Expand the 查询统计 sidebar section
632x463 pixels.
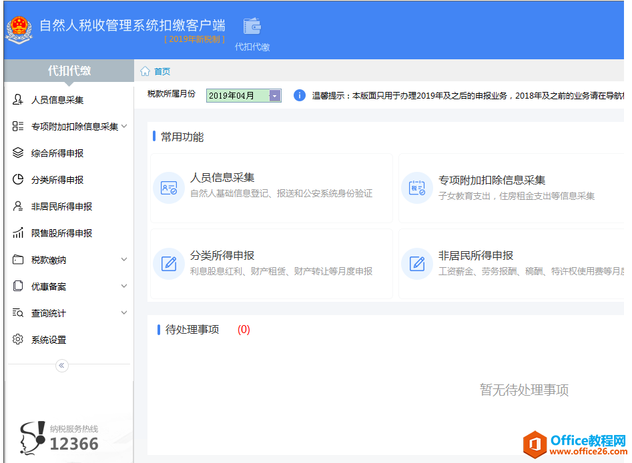pyautogui.click(x=124, y=312)
